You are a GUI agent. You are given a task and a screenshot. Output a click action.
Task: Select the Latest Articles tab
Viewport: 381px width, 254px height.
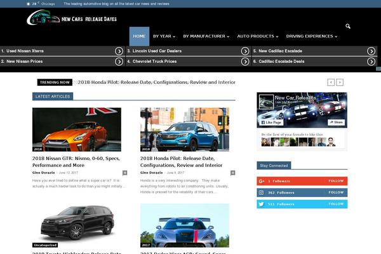(x=53, y=97)
